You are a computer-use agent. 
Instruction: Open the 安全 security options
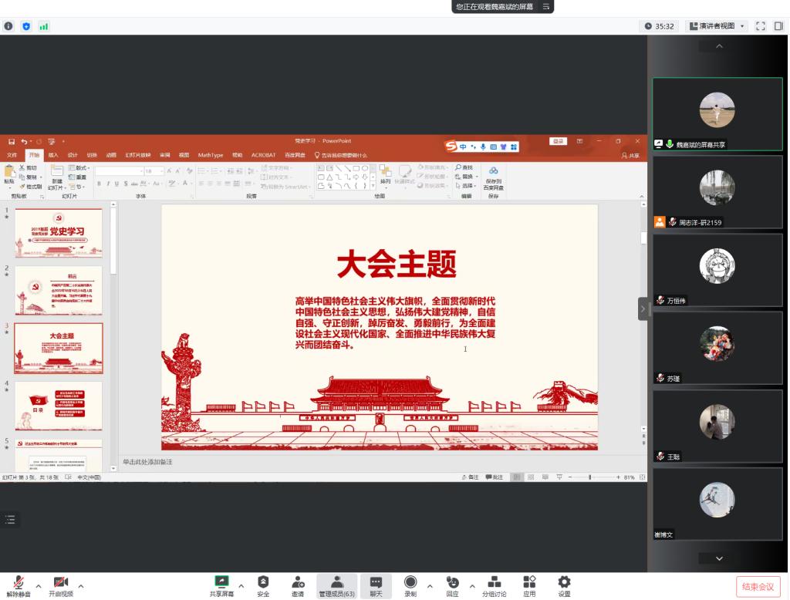[263, 583]
